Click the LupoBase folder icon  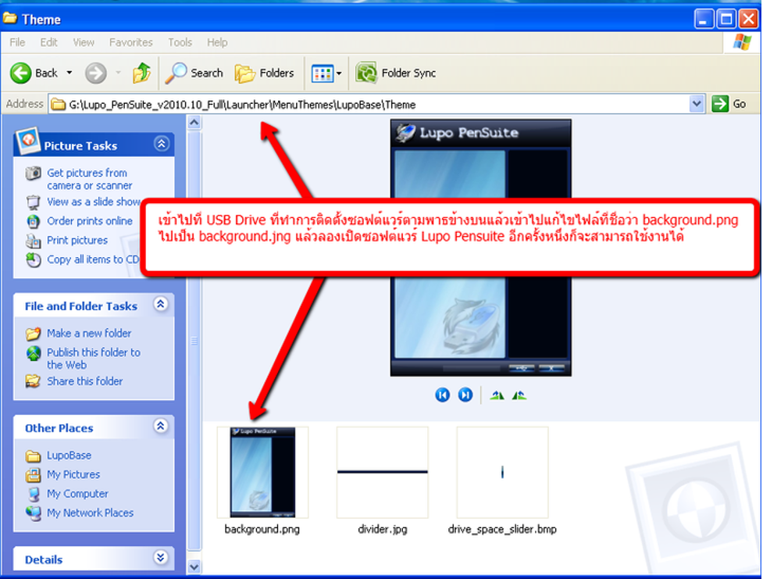point(33,456)
